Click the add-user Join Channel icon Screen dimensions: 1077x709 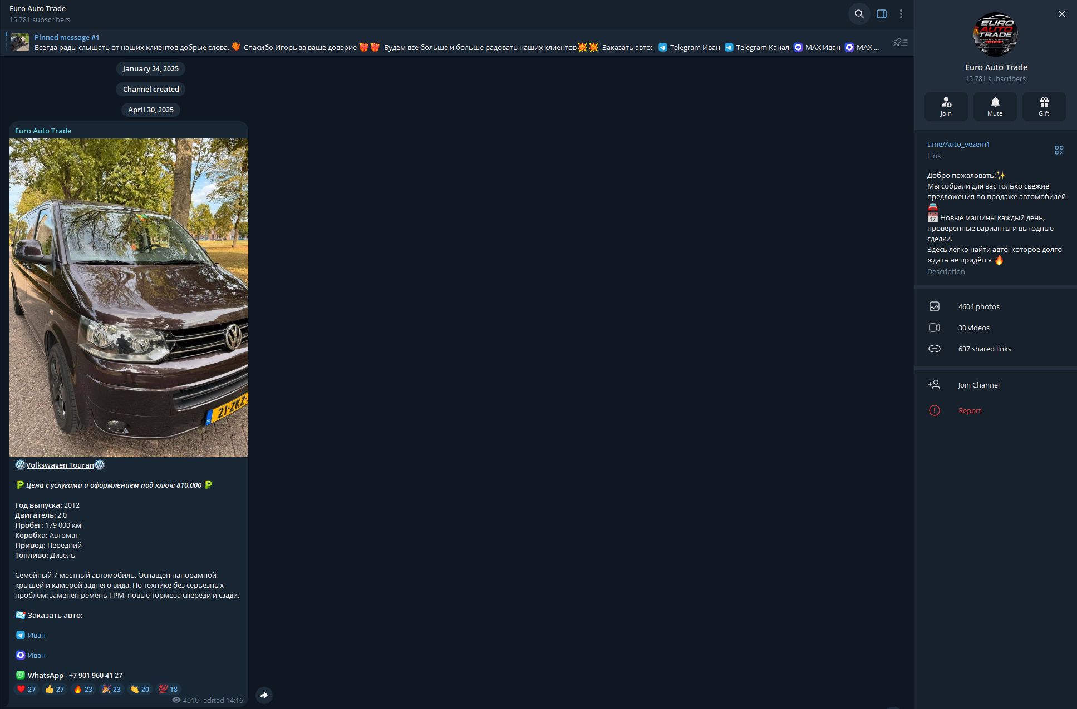point(934,385)
